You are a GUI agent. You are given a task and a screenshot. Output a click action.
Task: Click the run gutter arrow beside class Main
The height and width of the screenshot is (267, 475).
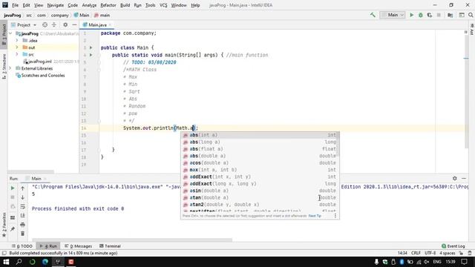91,47
